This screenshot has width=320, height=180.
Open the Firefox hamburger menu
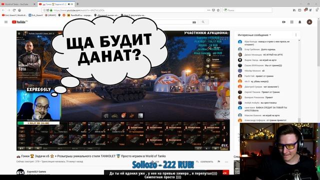pos(317,9)
